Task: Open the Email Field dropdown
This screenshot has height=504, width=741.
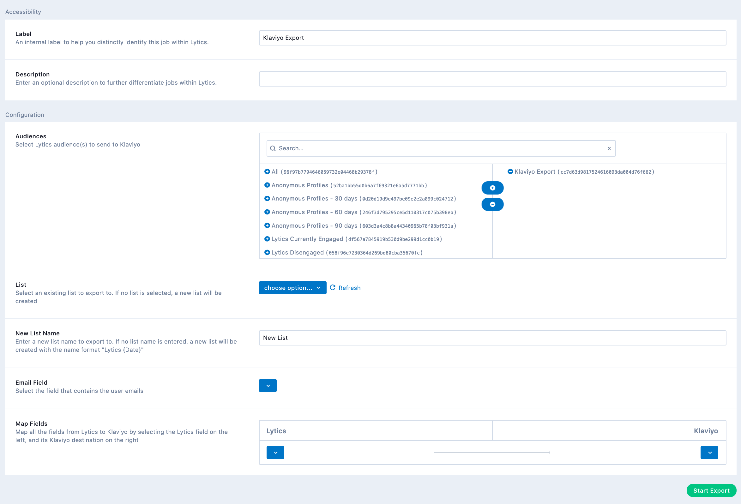Action: pyautogui.click(x=268, y=385)
